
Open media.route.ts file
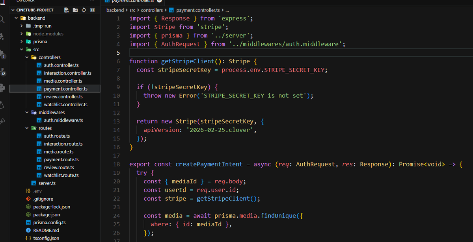click(x=55, y=151)
